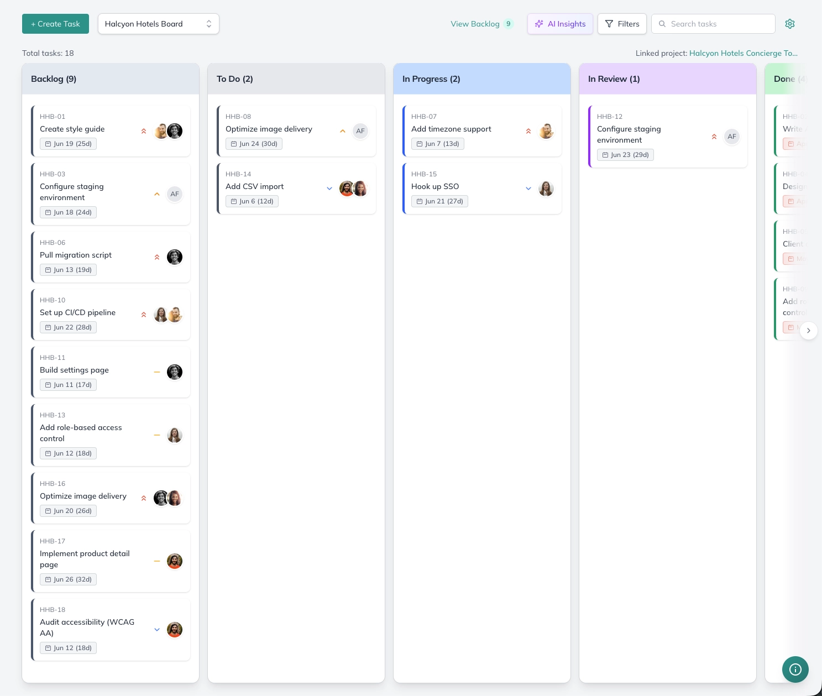Viewport: 822px width, 696px height.
Task: Click the Jun 20 (26d) due date
Action: point(68,511)
